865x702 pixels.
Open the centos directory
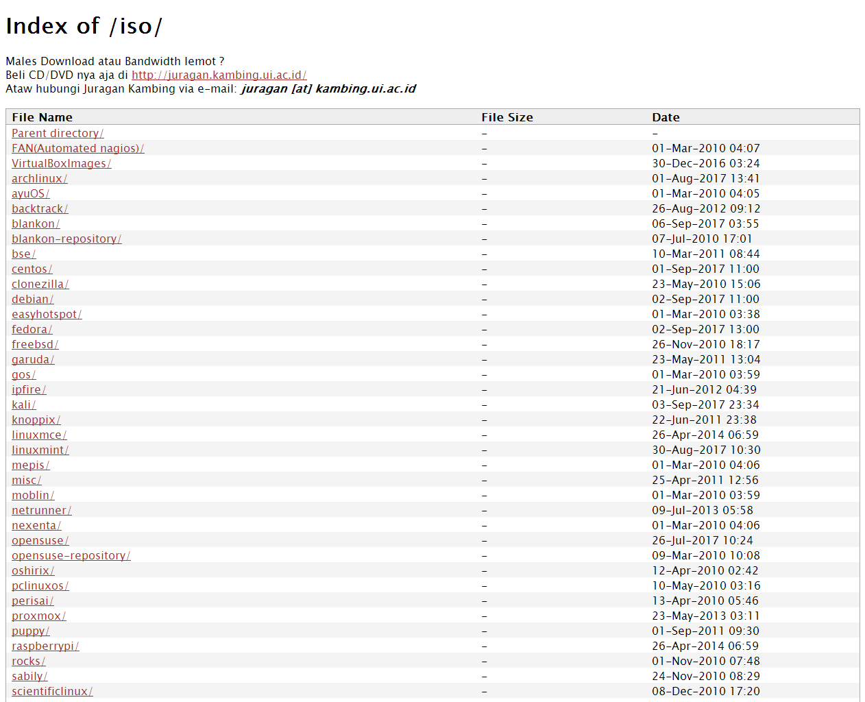[32, 269]
